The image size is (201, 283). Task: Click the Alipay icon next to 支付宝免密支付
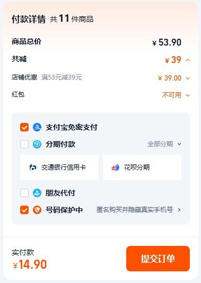[37, 127]
